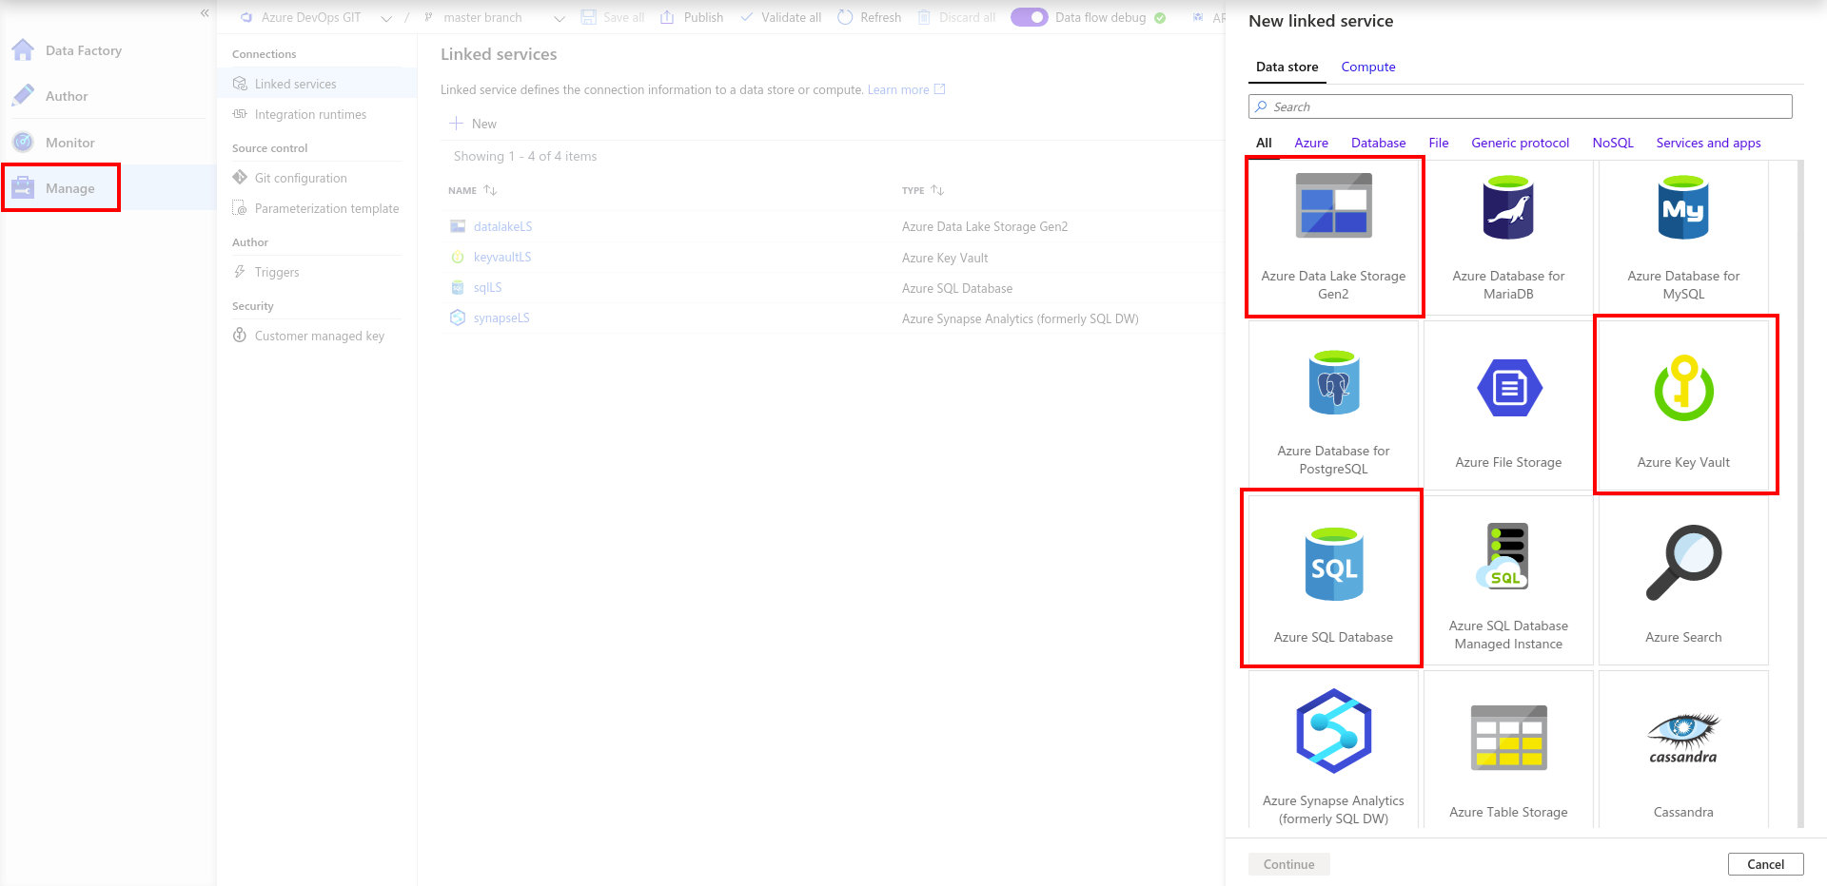Screen dimensions: 1827x886
Task: Open Linked services in Connections
Action: click(318, 84)
